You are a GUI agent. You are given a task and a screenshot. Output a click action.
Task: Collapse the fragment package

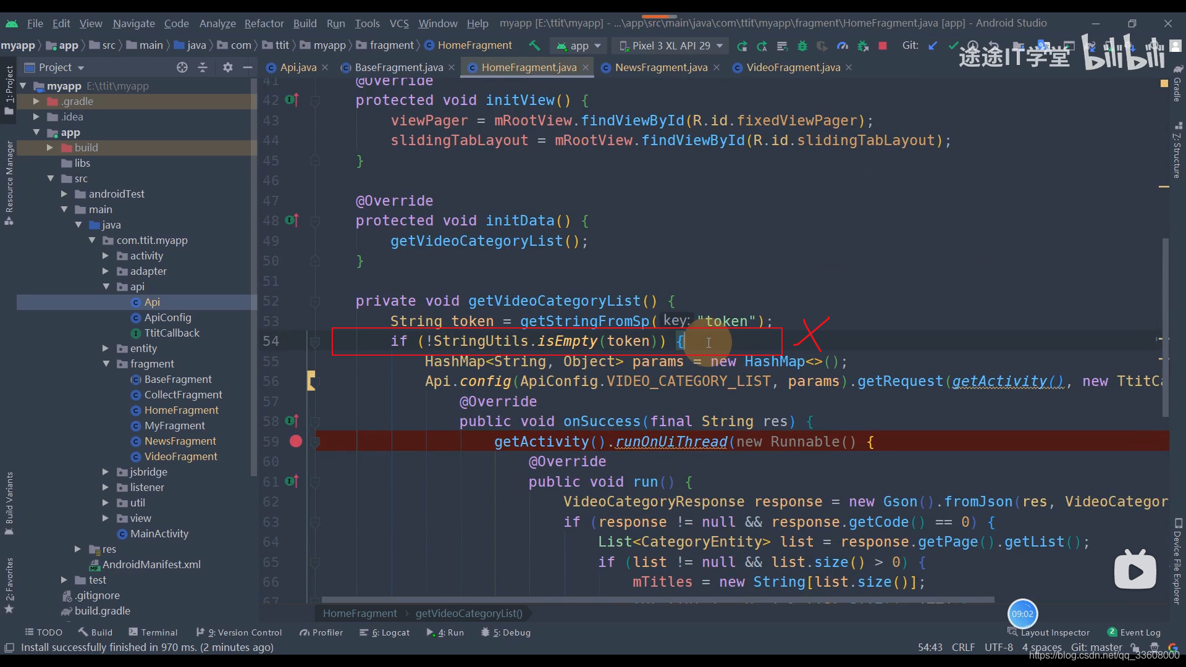(x=106, y=364)
